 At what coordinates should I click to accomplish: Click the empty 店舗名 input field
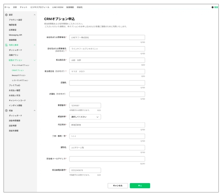pyautogui.click(x=107, y=83)
